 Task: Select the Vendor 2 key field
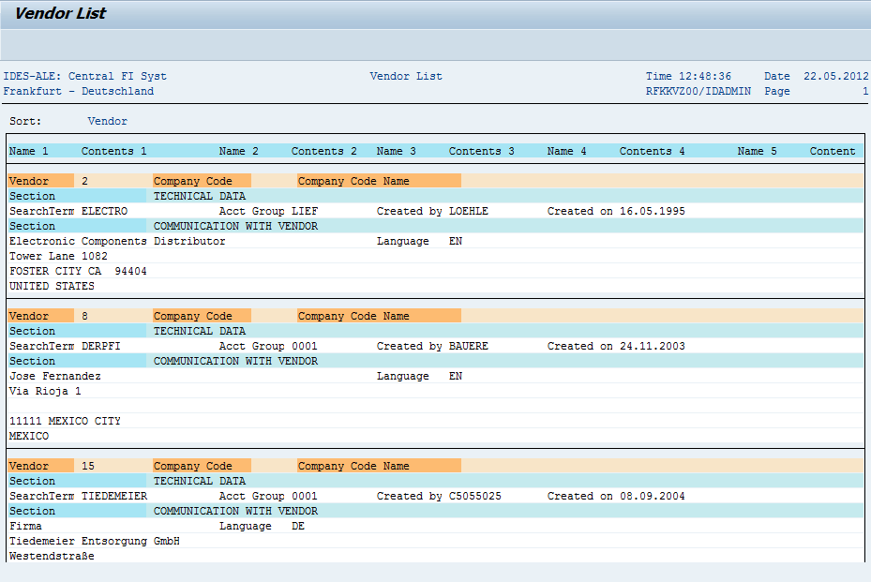pos(40,180)
